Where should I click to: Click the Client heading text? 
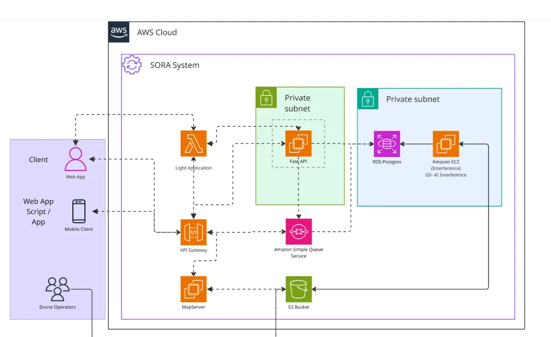click(x=38, y=160)
